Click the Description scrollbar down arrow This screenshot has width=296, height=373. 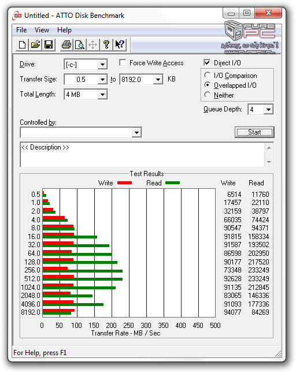(x=269, y=162)
